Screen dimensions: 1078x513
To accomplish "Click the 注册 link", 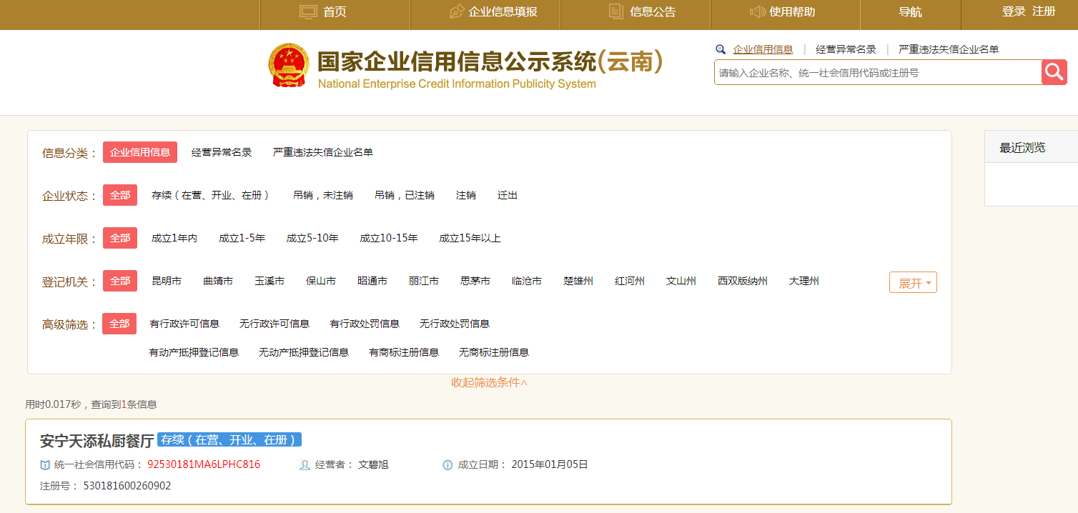I will [1044, 11].
